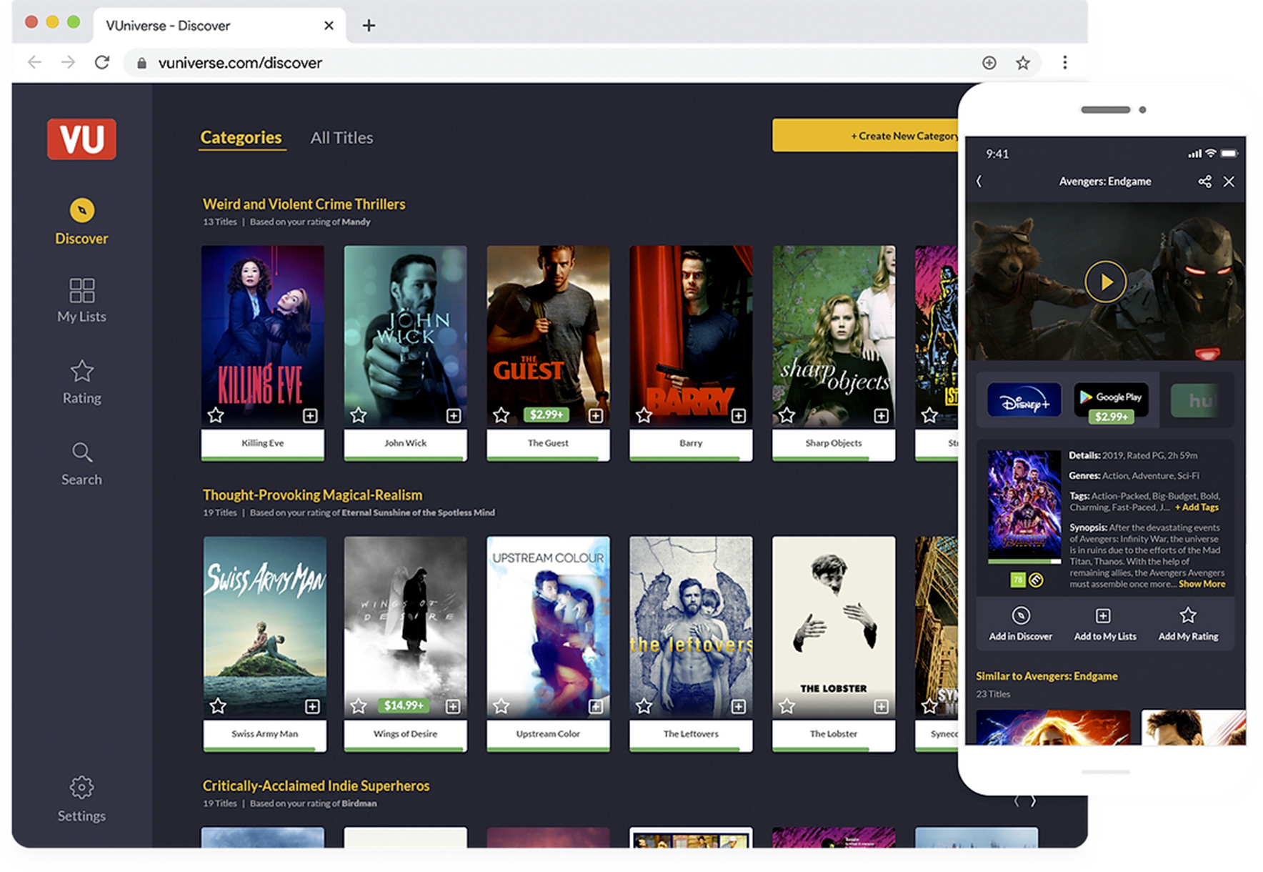Share Avengers: Endgame from phone header

click(x=1204, y=182)
